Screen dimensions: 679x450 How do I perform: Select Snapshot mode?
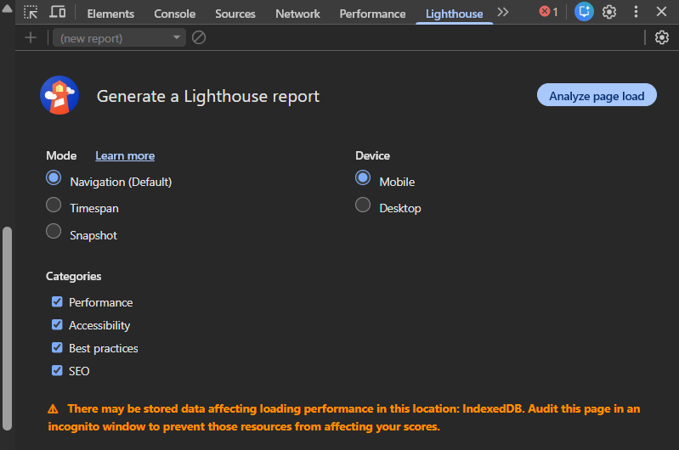[54, 231]
